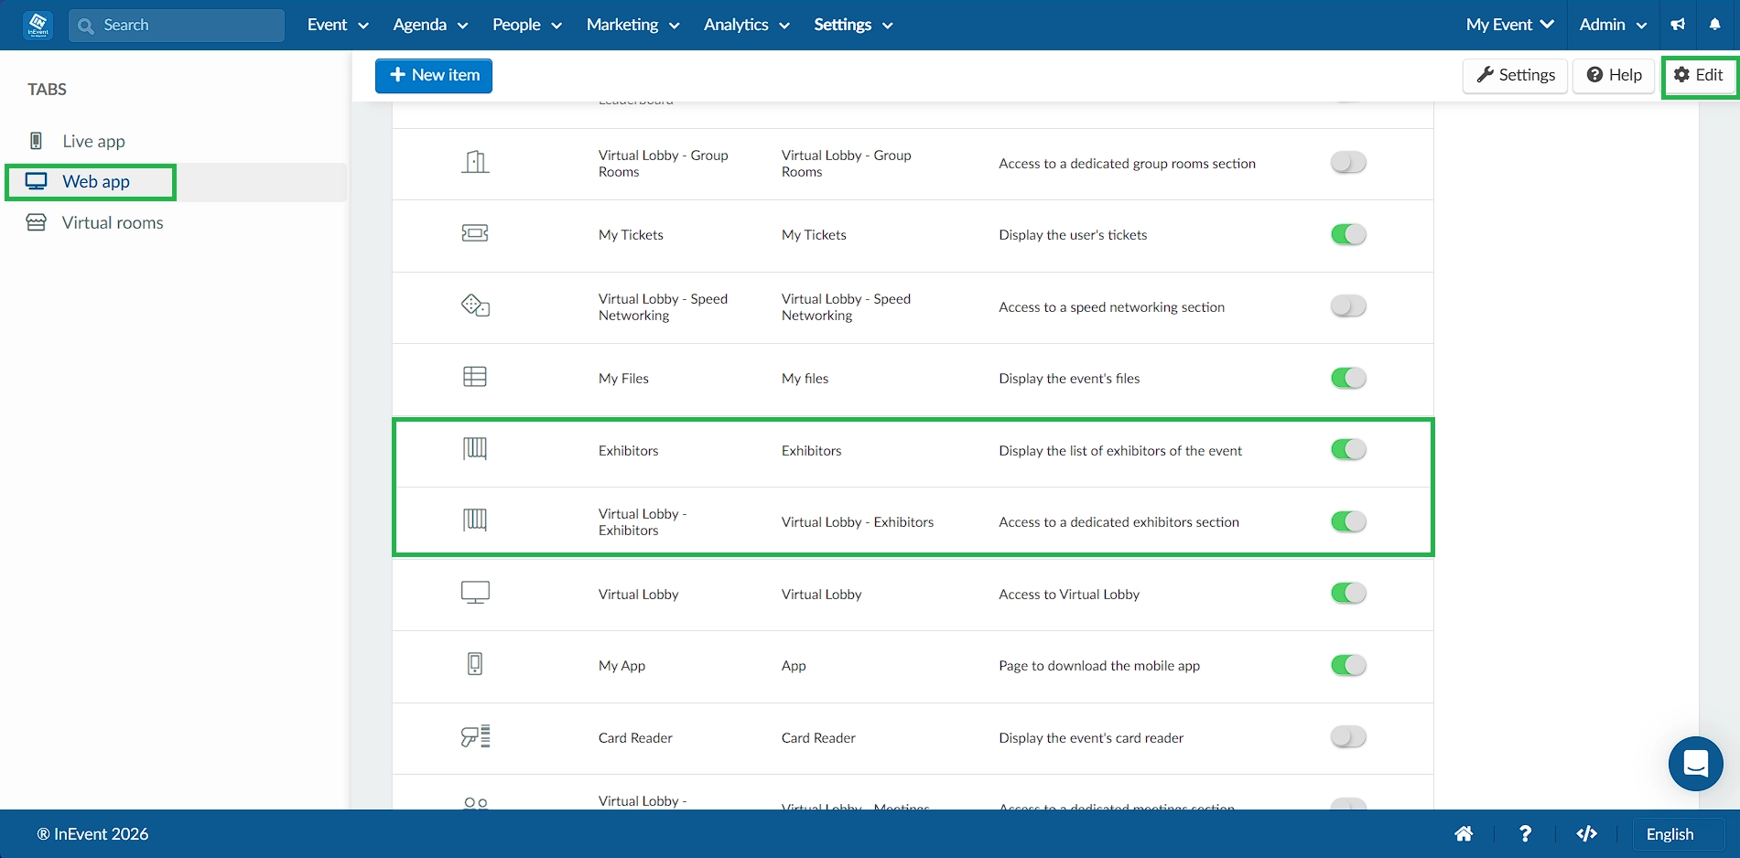Expand the People menu

(x=527, y=25)
